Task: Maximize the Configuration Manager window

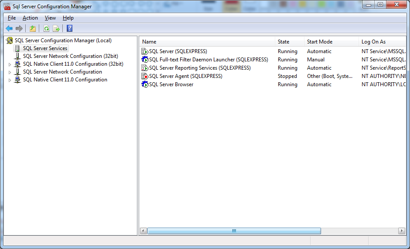Action: [380, 5]
